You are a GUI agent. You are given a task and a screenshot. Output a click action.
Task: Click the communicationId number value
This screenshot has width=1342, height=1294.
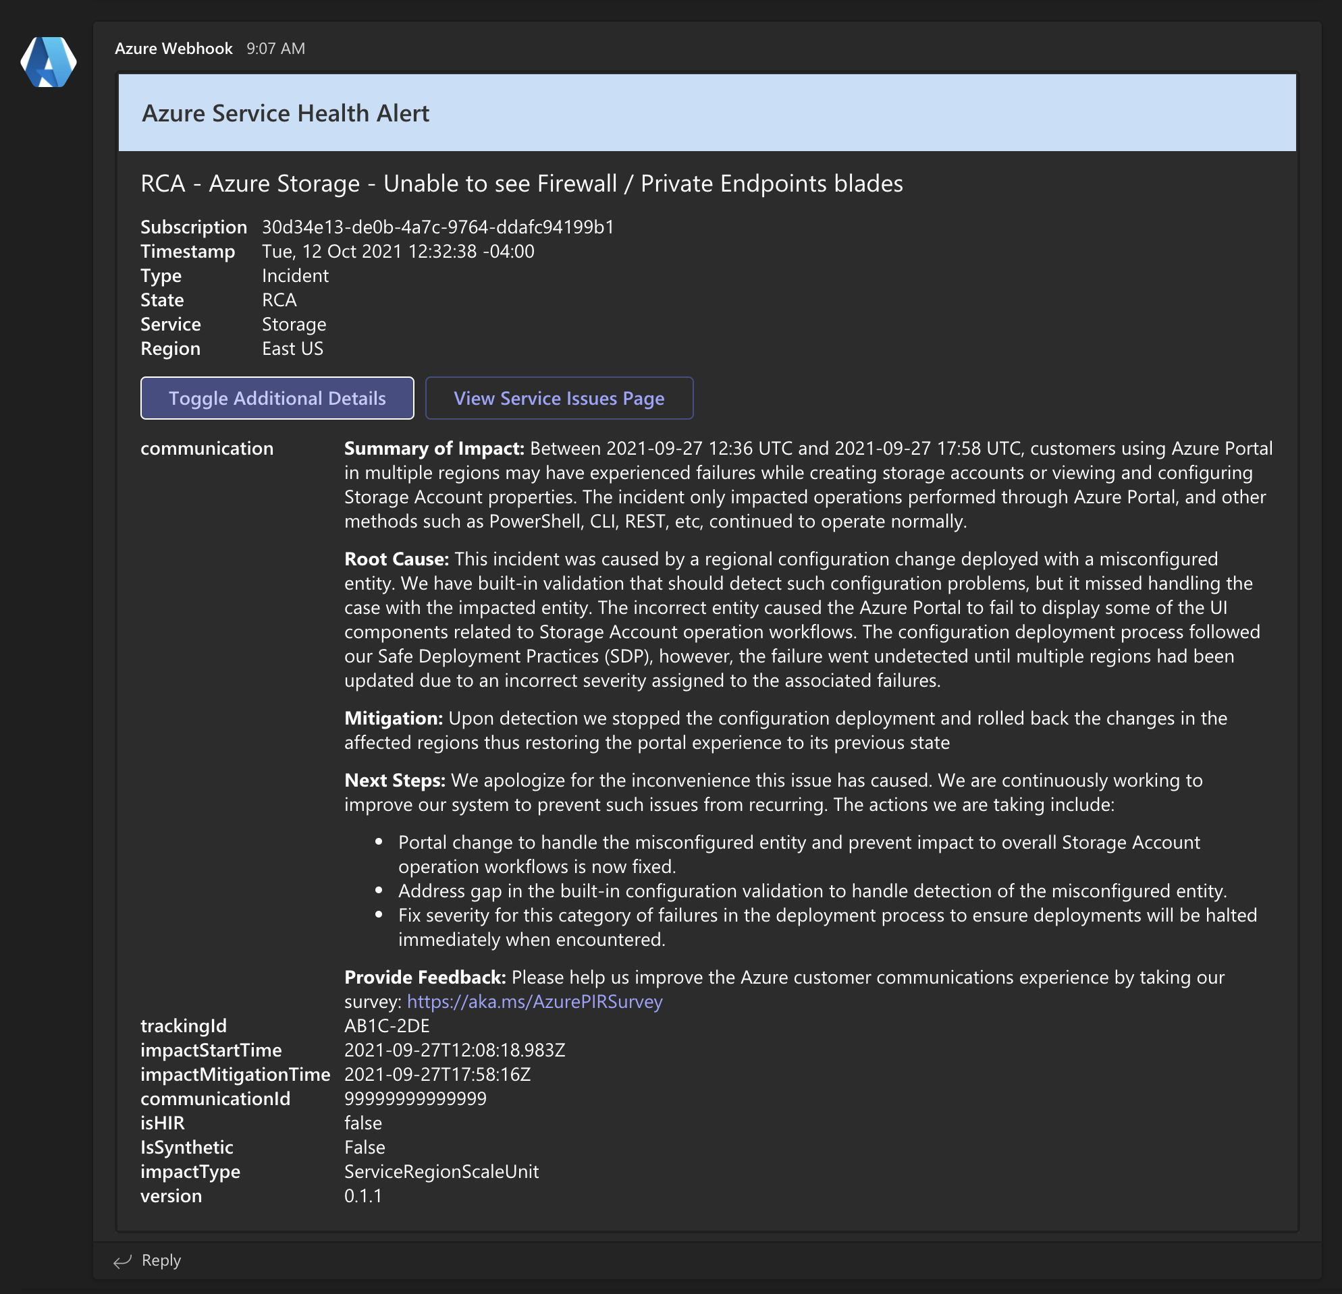click(x=415, y=1098)
